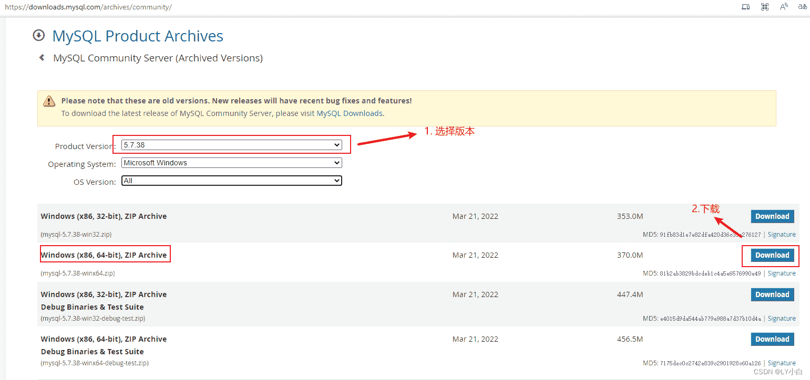
Task: Click the 370.0M file size
Action: point(630,255)
